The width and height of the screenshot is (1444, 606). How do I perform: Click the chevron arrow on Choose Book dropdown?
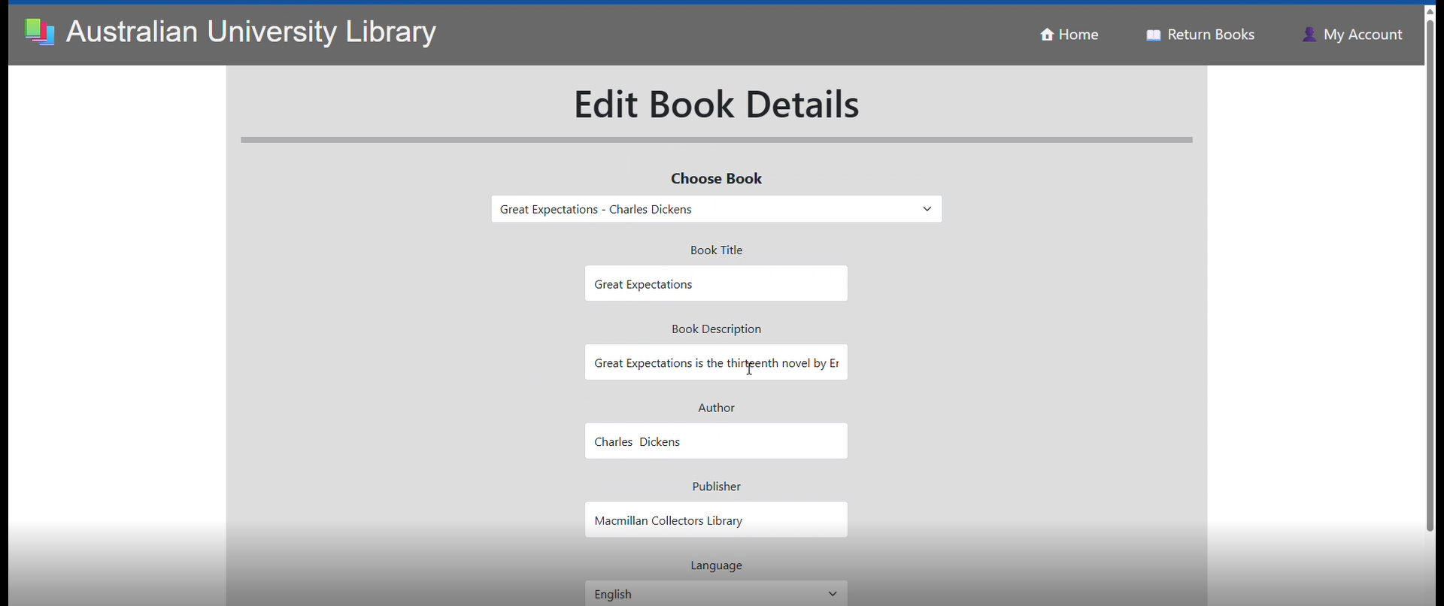(927, 209)
